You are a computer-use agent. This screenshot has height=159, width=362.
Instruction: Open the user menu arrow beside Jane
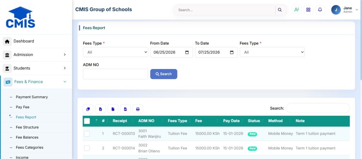(357, 10)
